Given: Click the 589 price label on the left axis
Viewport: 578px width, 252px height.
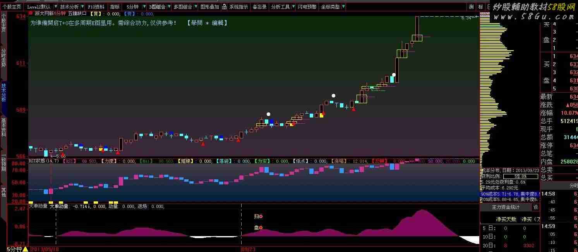Looking at the screenshot, I should coord(21,110).
